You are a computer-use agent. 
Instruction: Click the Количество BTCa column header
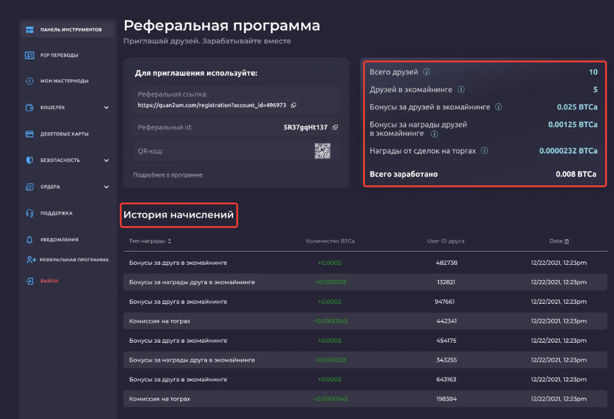tap(330, 241)
